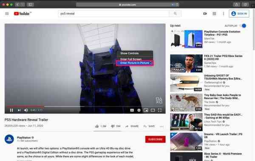Subscribe with the red SUBSCRIBE button
The width and height of the screenshot is (255, 161).
coord(155,139)
